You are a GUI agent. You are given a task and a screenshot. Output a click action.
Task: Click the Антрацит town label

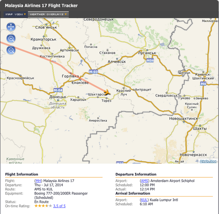click(143, 90)
